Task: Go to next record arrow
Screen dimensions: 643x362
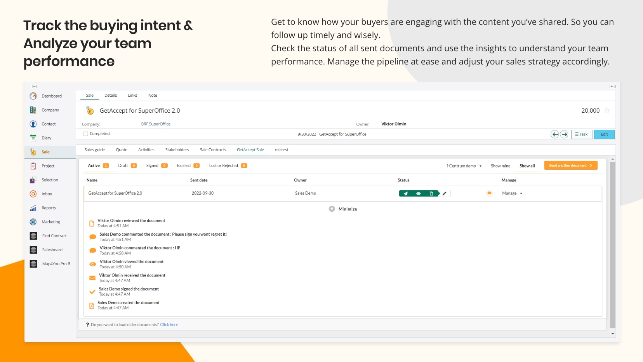Action: coord(564,134)
